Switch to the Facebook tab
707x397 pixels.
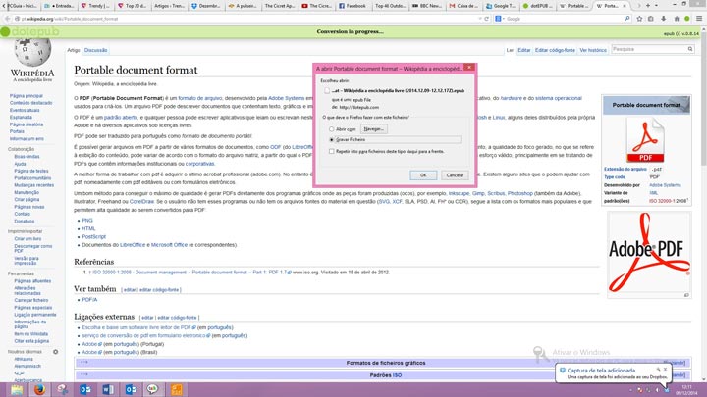click(353, 6)
